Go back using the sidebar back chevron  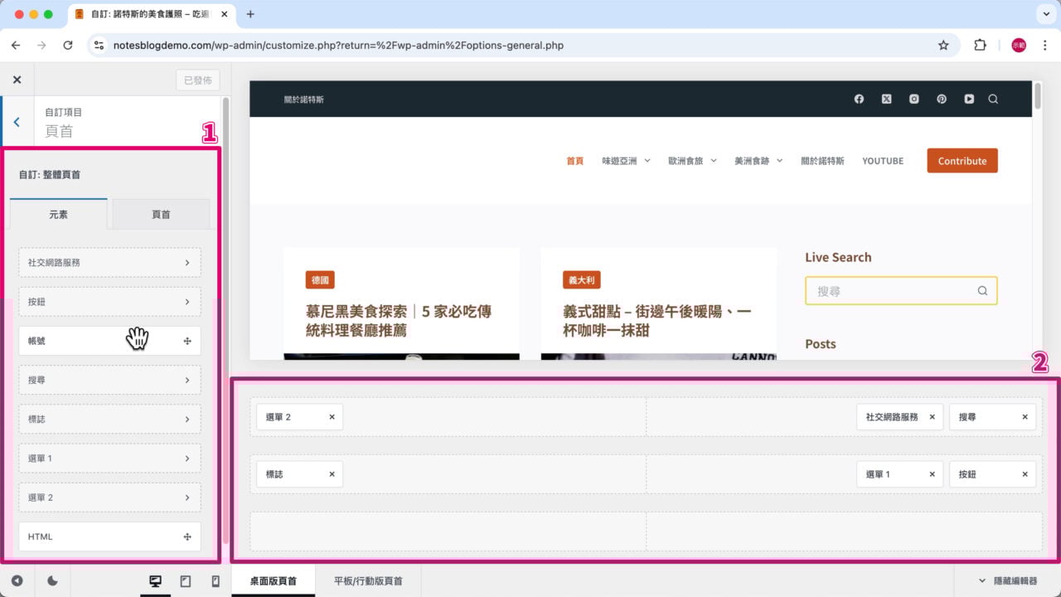[17, 122]
